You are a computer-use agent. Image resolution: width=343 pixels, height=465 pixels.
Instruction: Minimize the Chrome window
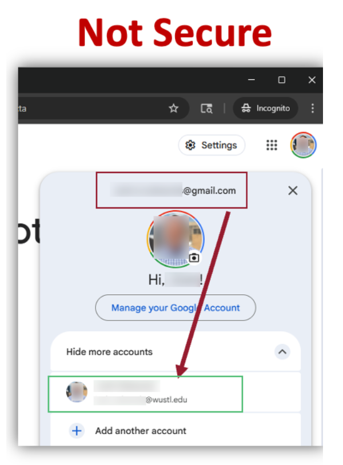tap(252, 80)
